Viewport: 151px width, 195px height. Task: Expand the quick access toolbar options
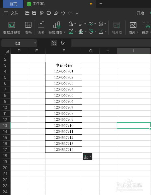tap(77, 13)
